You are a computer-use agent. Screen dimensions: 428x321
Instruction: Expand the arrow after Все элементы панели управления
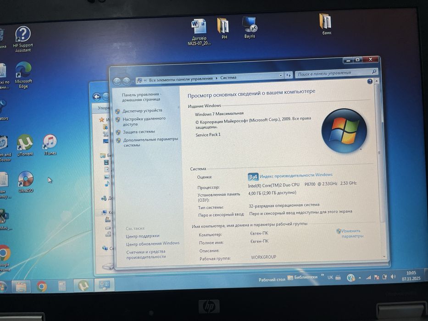point(217,78)
